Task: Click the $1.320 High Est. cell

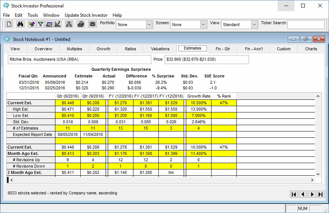Action: point(121,109)
